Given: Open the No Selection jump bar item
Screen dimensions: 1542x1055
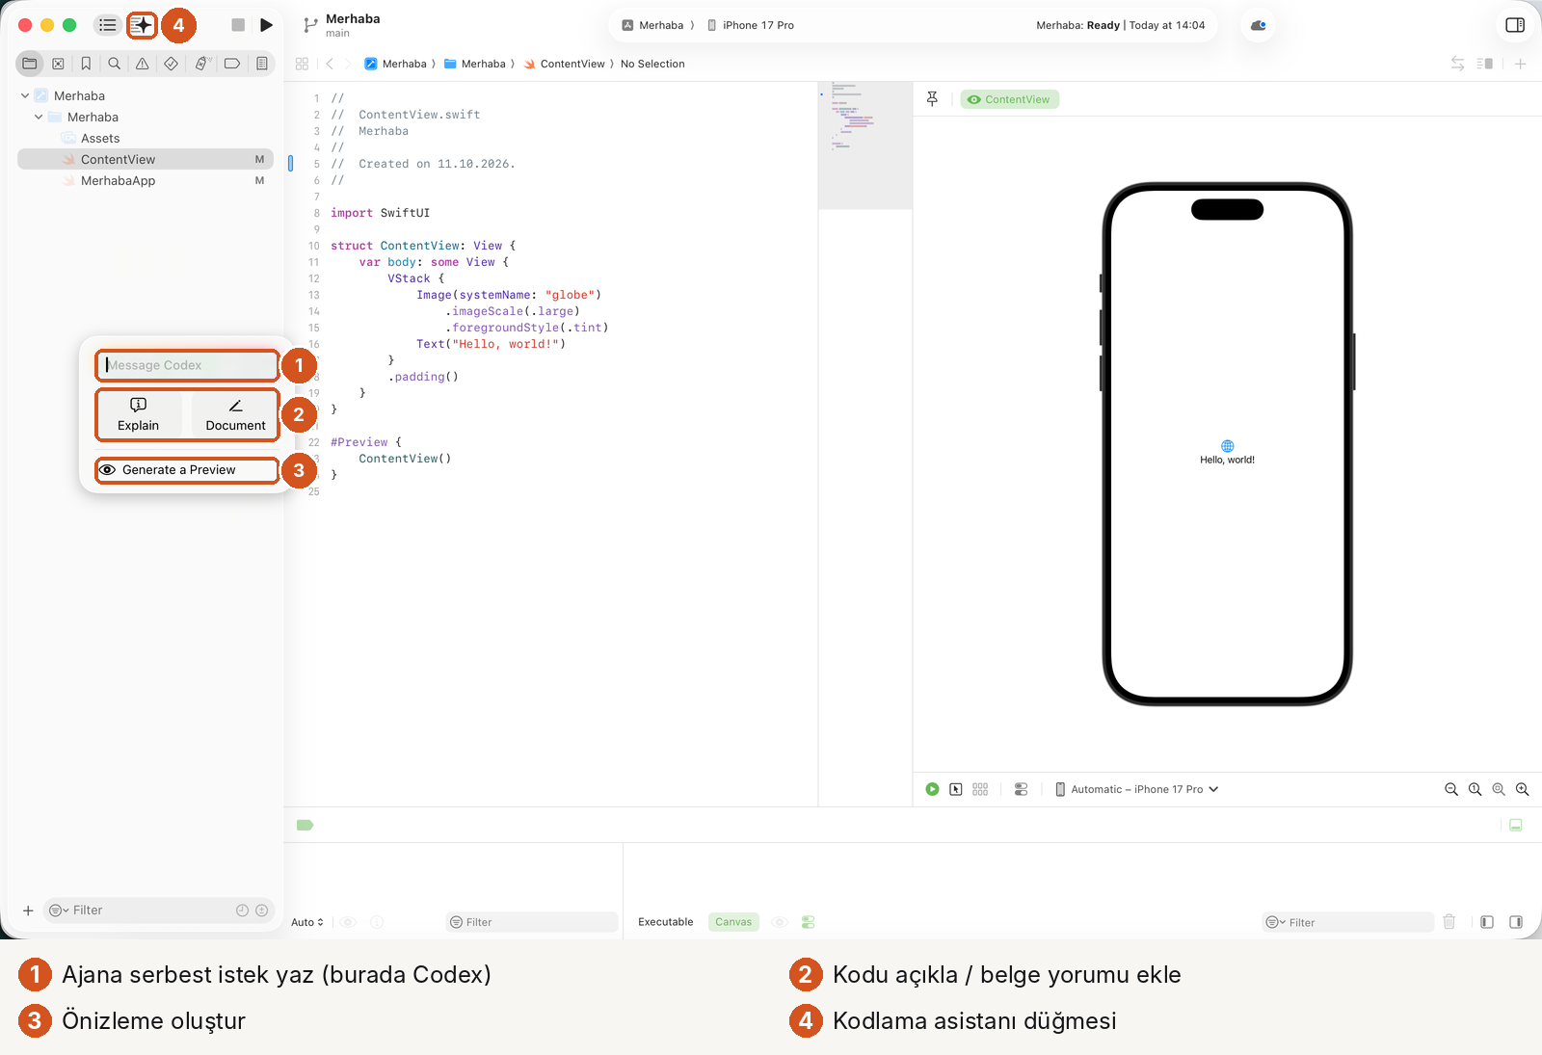Looking at the screenshot, I should (652, 64).
